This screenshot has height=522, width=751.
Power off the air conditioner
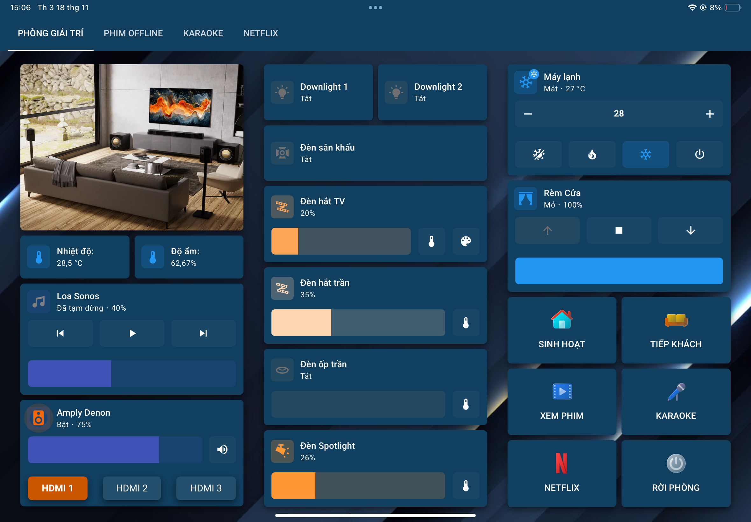pyautogui.click(x=699, y=154)
